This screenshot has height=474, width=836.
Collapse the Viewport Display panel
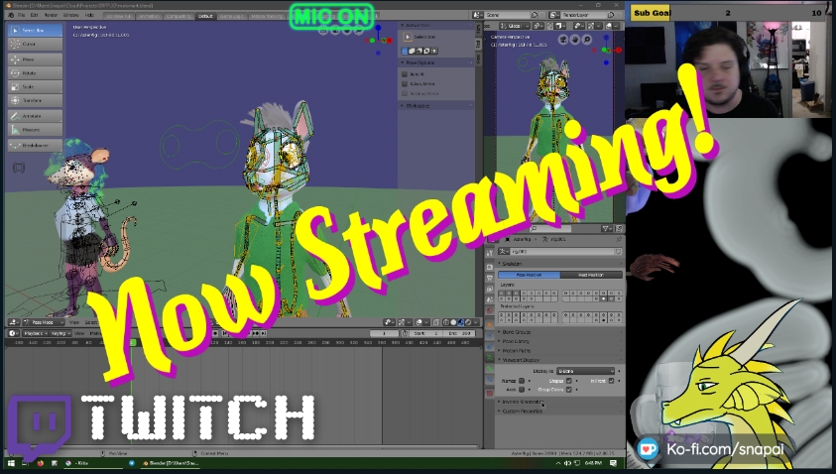click(521, 360)
